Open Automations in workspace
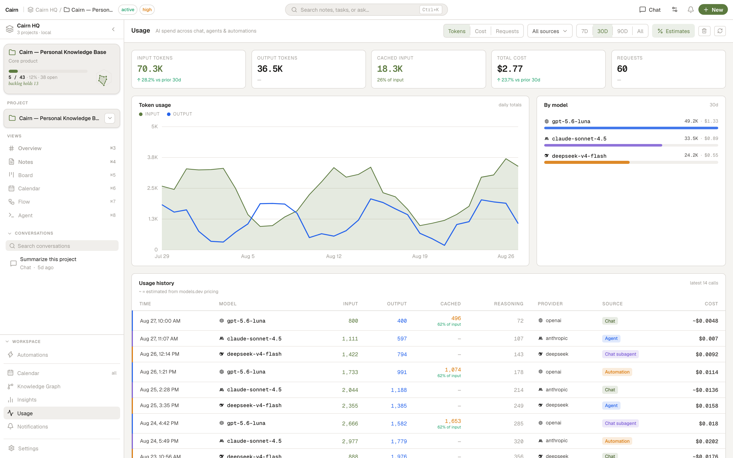 pos(62,355)
